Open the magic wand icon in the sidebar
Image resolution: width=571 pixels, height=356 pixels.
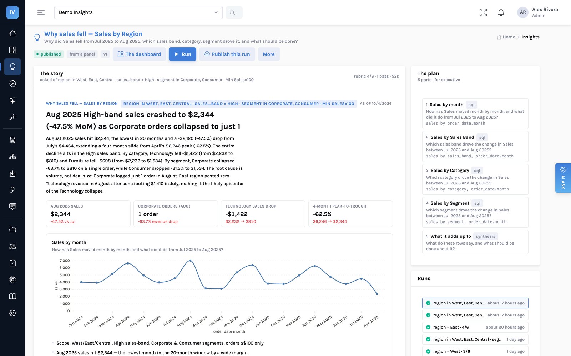pos(12,117)
